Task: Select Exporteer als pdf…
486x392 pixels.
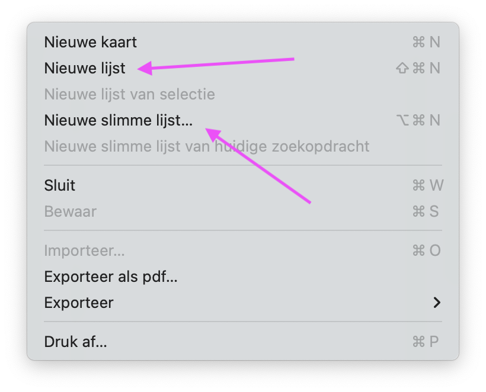Action: click(x=242, y=277)
